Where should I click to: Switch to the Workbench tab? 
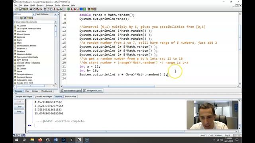(47, 91)
